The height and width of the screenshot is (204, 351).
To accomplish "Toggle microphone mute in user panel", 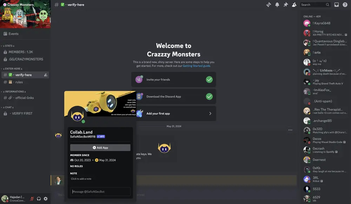I will click(x=32, y=199).
